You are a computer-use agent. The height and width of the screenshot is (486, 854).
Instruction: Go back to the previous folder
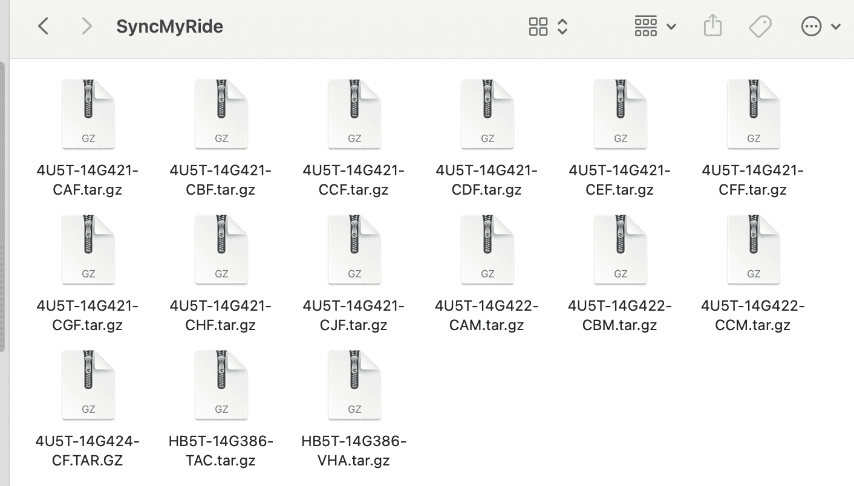click(x=44, y=27)
